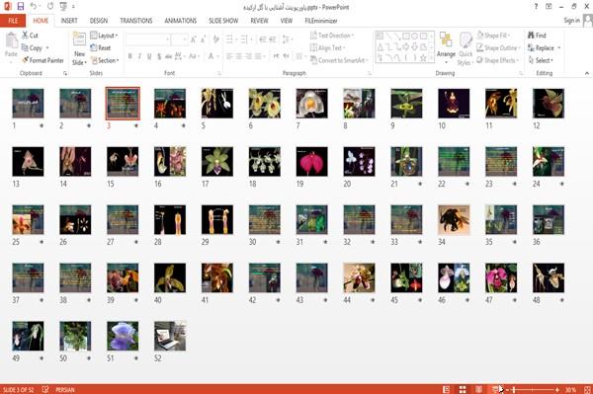
Task: Click Convert to SmartArt
Action: 338,60
